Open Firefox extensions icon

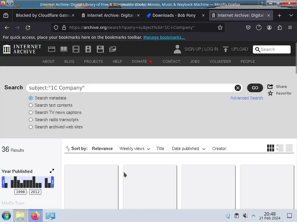[280, 27]
